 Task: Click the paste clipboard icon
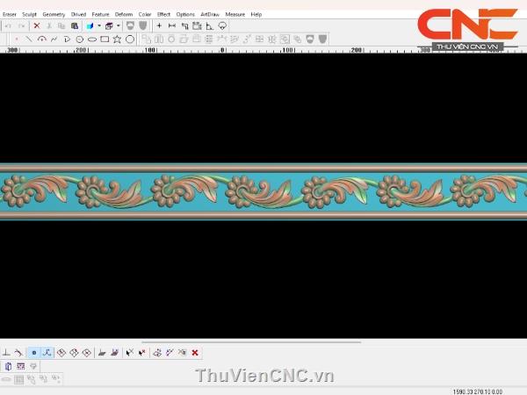(75, 26)
